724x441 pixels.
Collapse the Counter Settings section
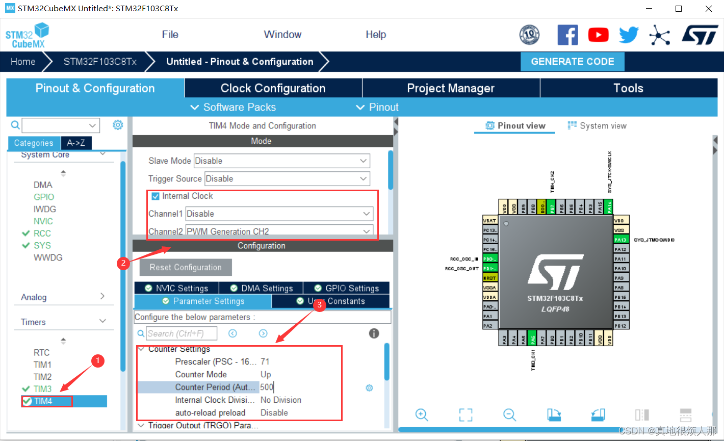coord(141,349)
